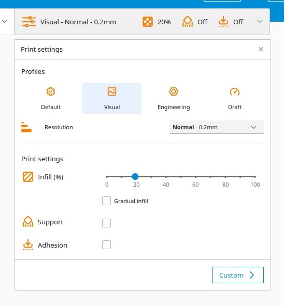Enable the Support checkbox

coord(106,223)
